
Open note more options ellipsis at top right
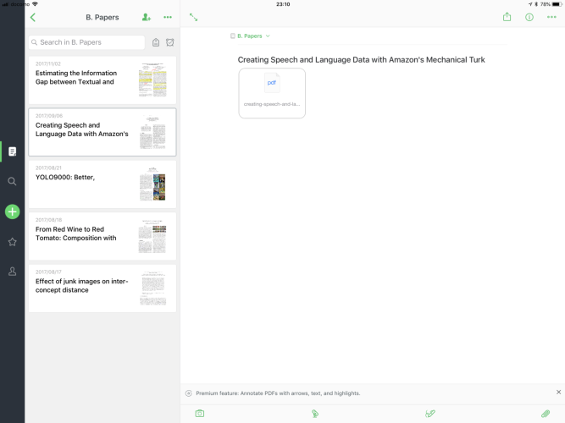click(x=551, y=17)
